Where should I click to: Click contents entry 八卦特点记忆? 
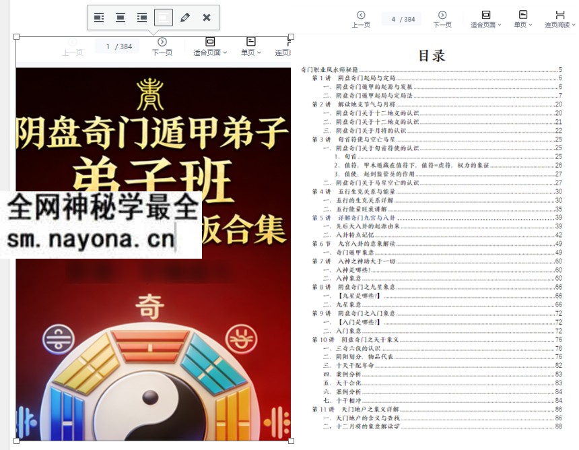pyautogui.click(x=443, y=235)
